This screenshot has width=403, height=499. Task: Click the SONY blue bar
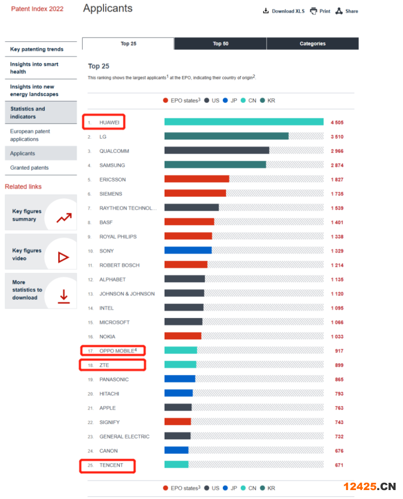point(188,250)
